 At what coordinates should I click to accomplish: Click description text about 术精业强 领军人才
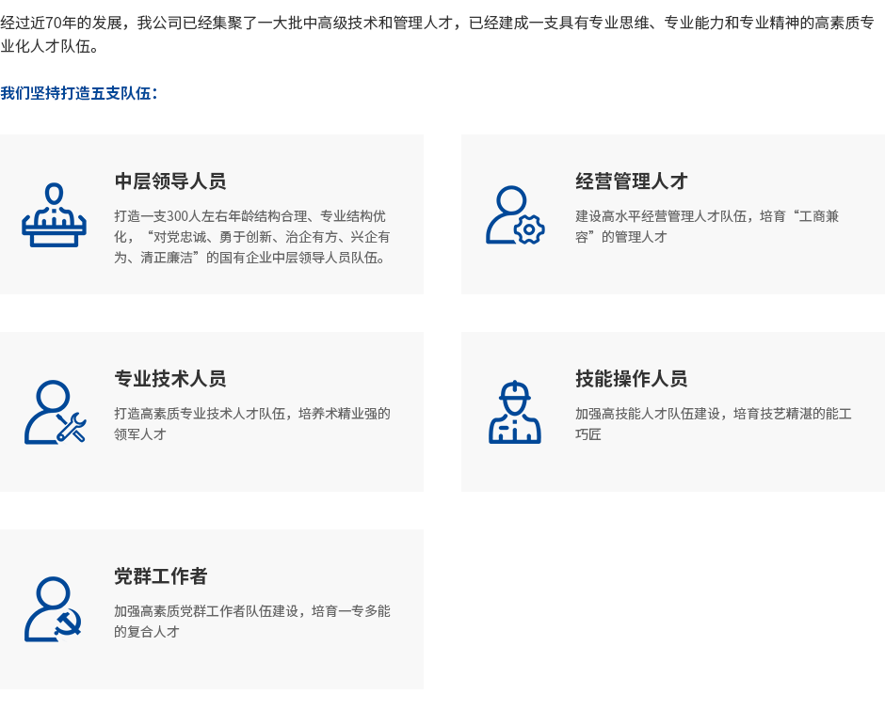pyautogui.click(x=252, y=423)
